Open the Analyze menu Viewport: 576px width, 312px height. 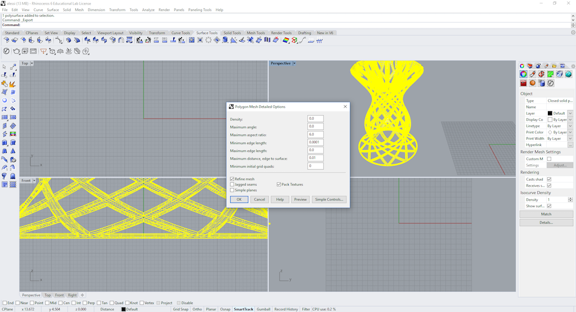[x=148, y=10]
